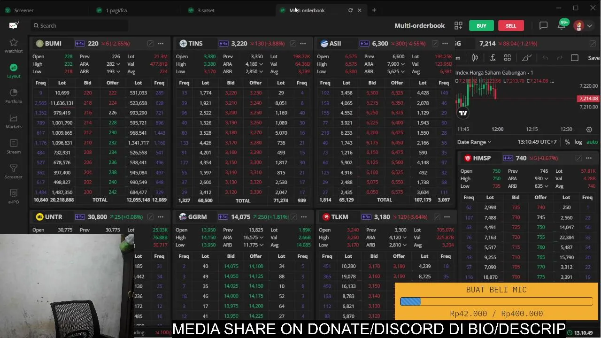Screen dimensions: 601x338
Task: Click the TradingView logo on chart
Action: click(463, 113)
